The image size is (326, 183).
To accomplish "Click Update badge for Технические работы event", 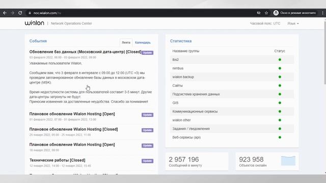I will pos(147,161).
